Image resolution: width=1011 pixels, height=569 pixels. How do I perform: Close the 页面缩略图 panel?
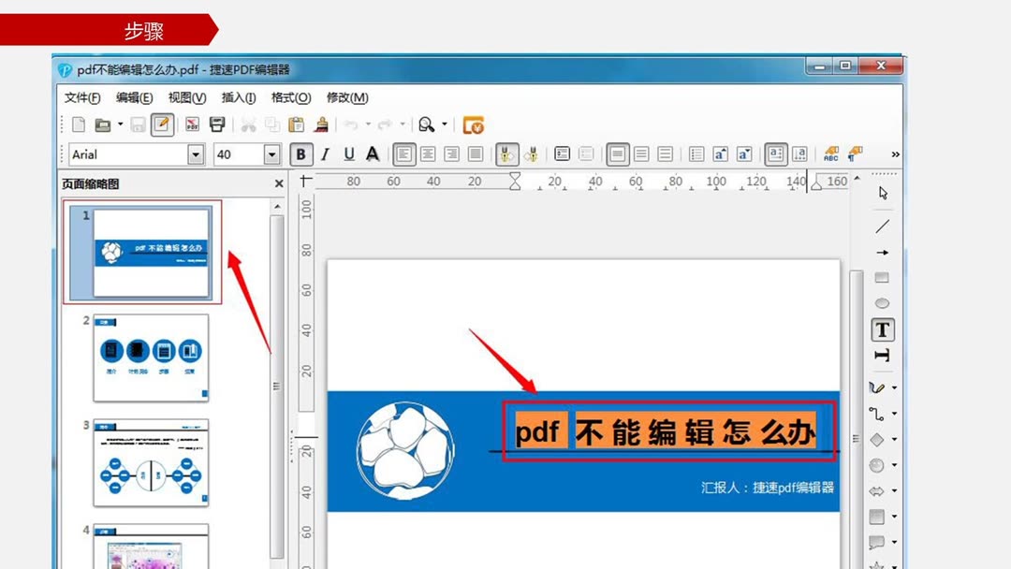(278, 183)
